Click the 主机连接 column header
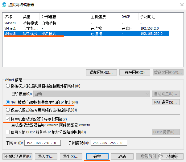Image resolution: width=186 pixels, height=162 pixels. pos(104,17)
